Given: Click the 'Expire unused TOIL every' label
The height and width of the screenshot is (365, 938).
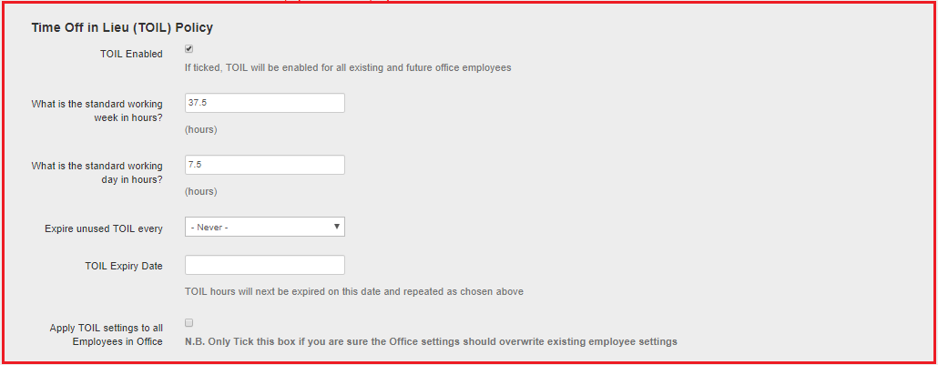Looking at the screenshot, I should coord(103,228).
